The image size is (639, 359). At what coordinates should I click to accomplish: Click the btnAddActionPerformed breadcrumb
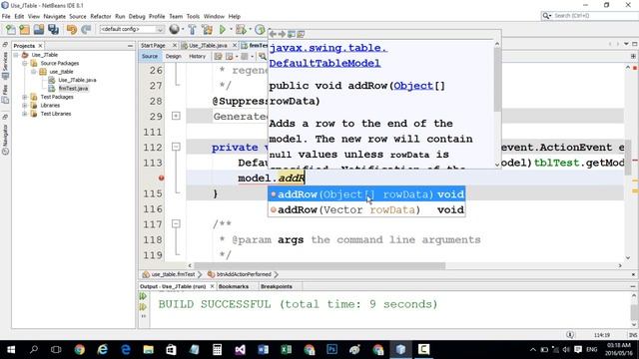click(x=244, y=274)
